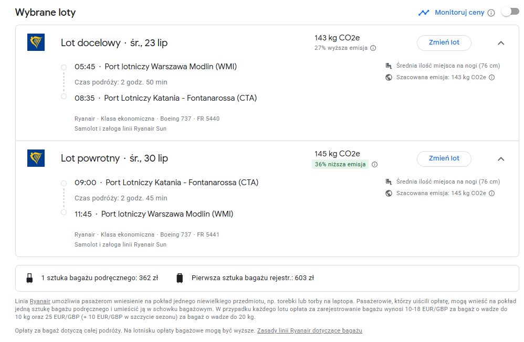The width and height of the screenshot is (524, 342).
Task: Toggle the Monitoruj ceny price tracking switch
Action: [506, 12]
